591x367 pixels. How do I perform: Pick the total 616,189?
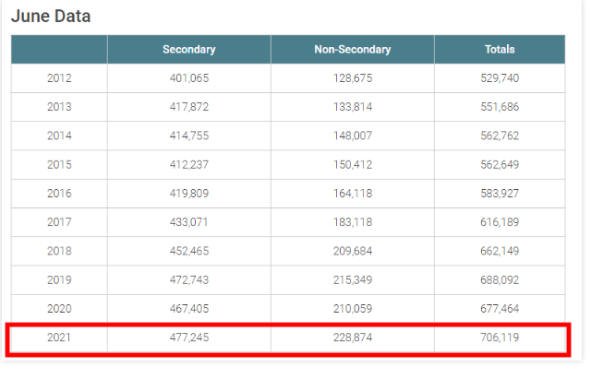click(x=500, y=222)
